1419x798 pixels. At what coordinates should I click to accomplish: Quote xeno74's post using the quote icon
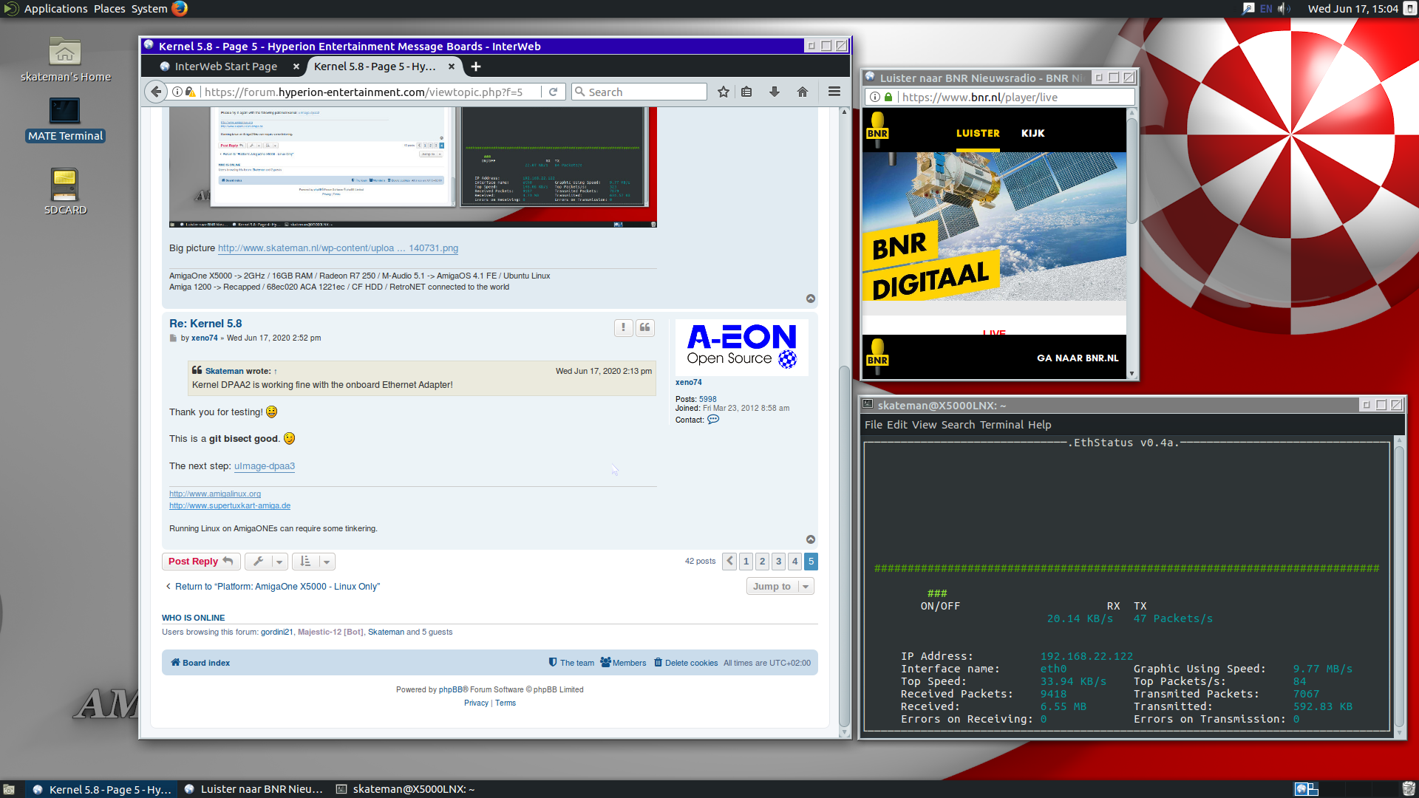coord(645,328)
